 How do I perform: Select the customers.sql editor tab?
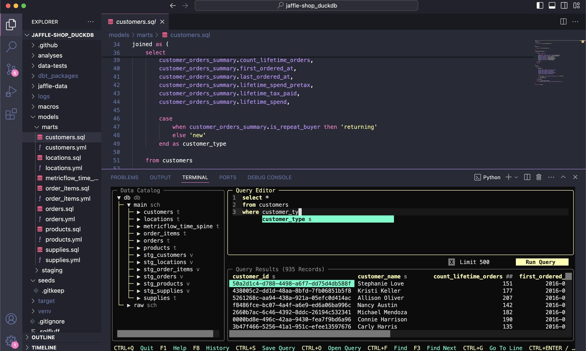(136, 22)
